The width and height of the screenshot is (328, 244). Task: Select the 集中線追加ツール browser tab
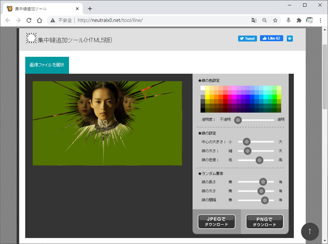tap(42, 8)
